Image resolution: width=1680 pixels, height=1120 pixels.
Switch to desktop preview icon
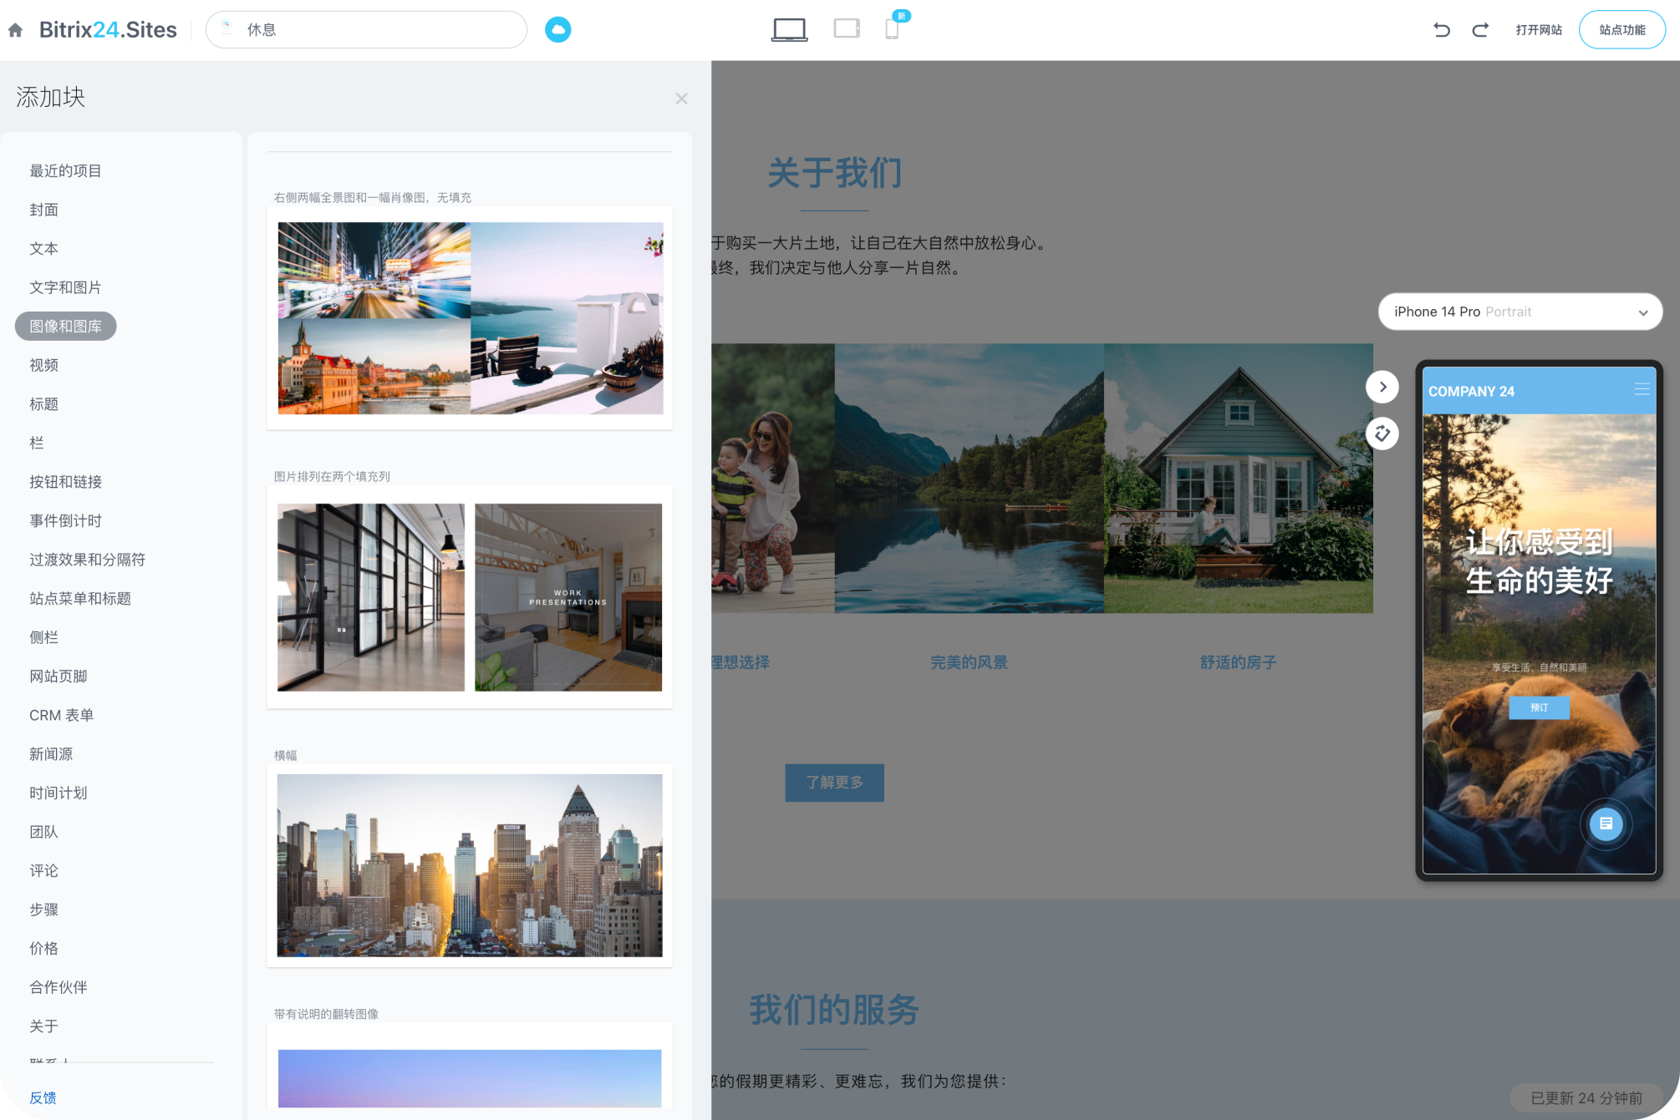pos(788,29)
